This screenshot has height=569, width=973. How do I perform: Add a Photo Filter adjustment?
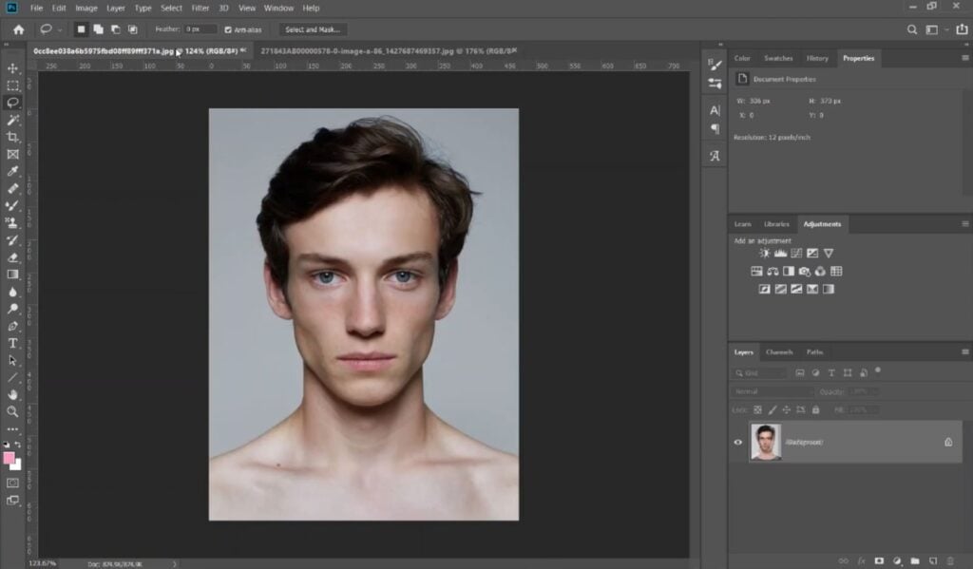(x=805, y=271)
